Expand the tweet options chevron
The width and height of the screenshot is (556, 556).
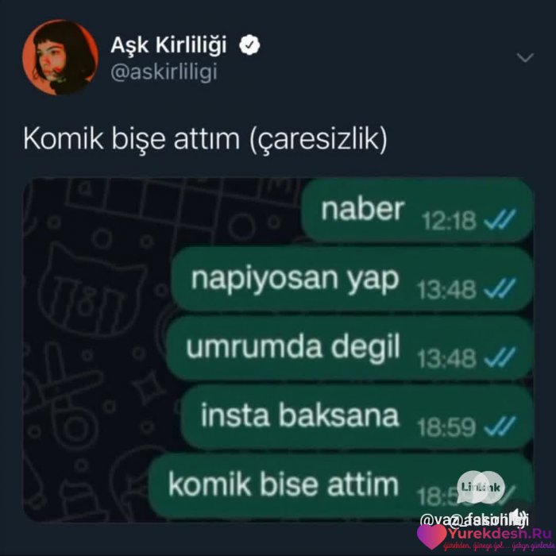tap(525, 57)
